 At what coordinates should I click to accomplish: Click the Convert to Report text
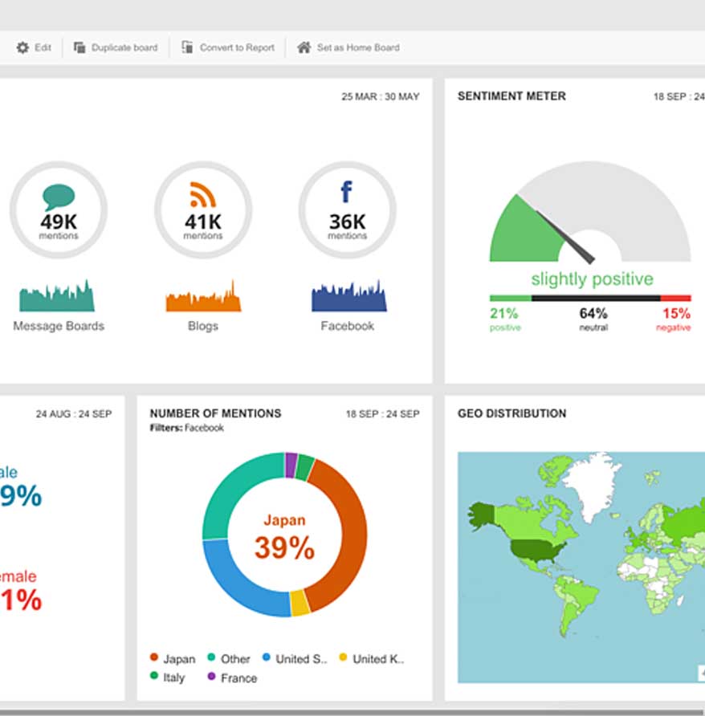[237, 48]
